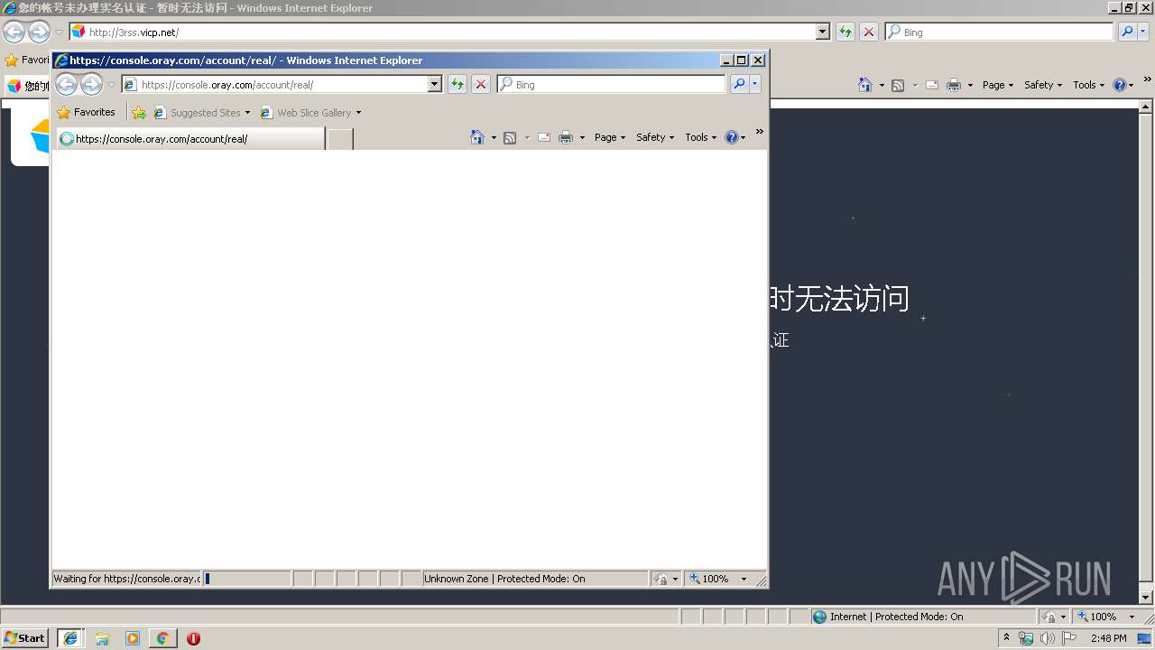Open the search provider dropdown in the front IE window

coord(755,84)
